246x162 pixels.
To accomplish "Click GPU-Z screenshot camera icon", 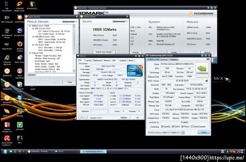I will pyautogui.click(x=208, y=59).
